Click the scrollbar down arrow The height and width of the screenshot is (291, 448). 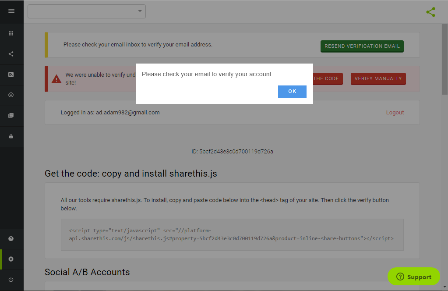pos(444,287)
